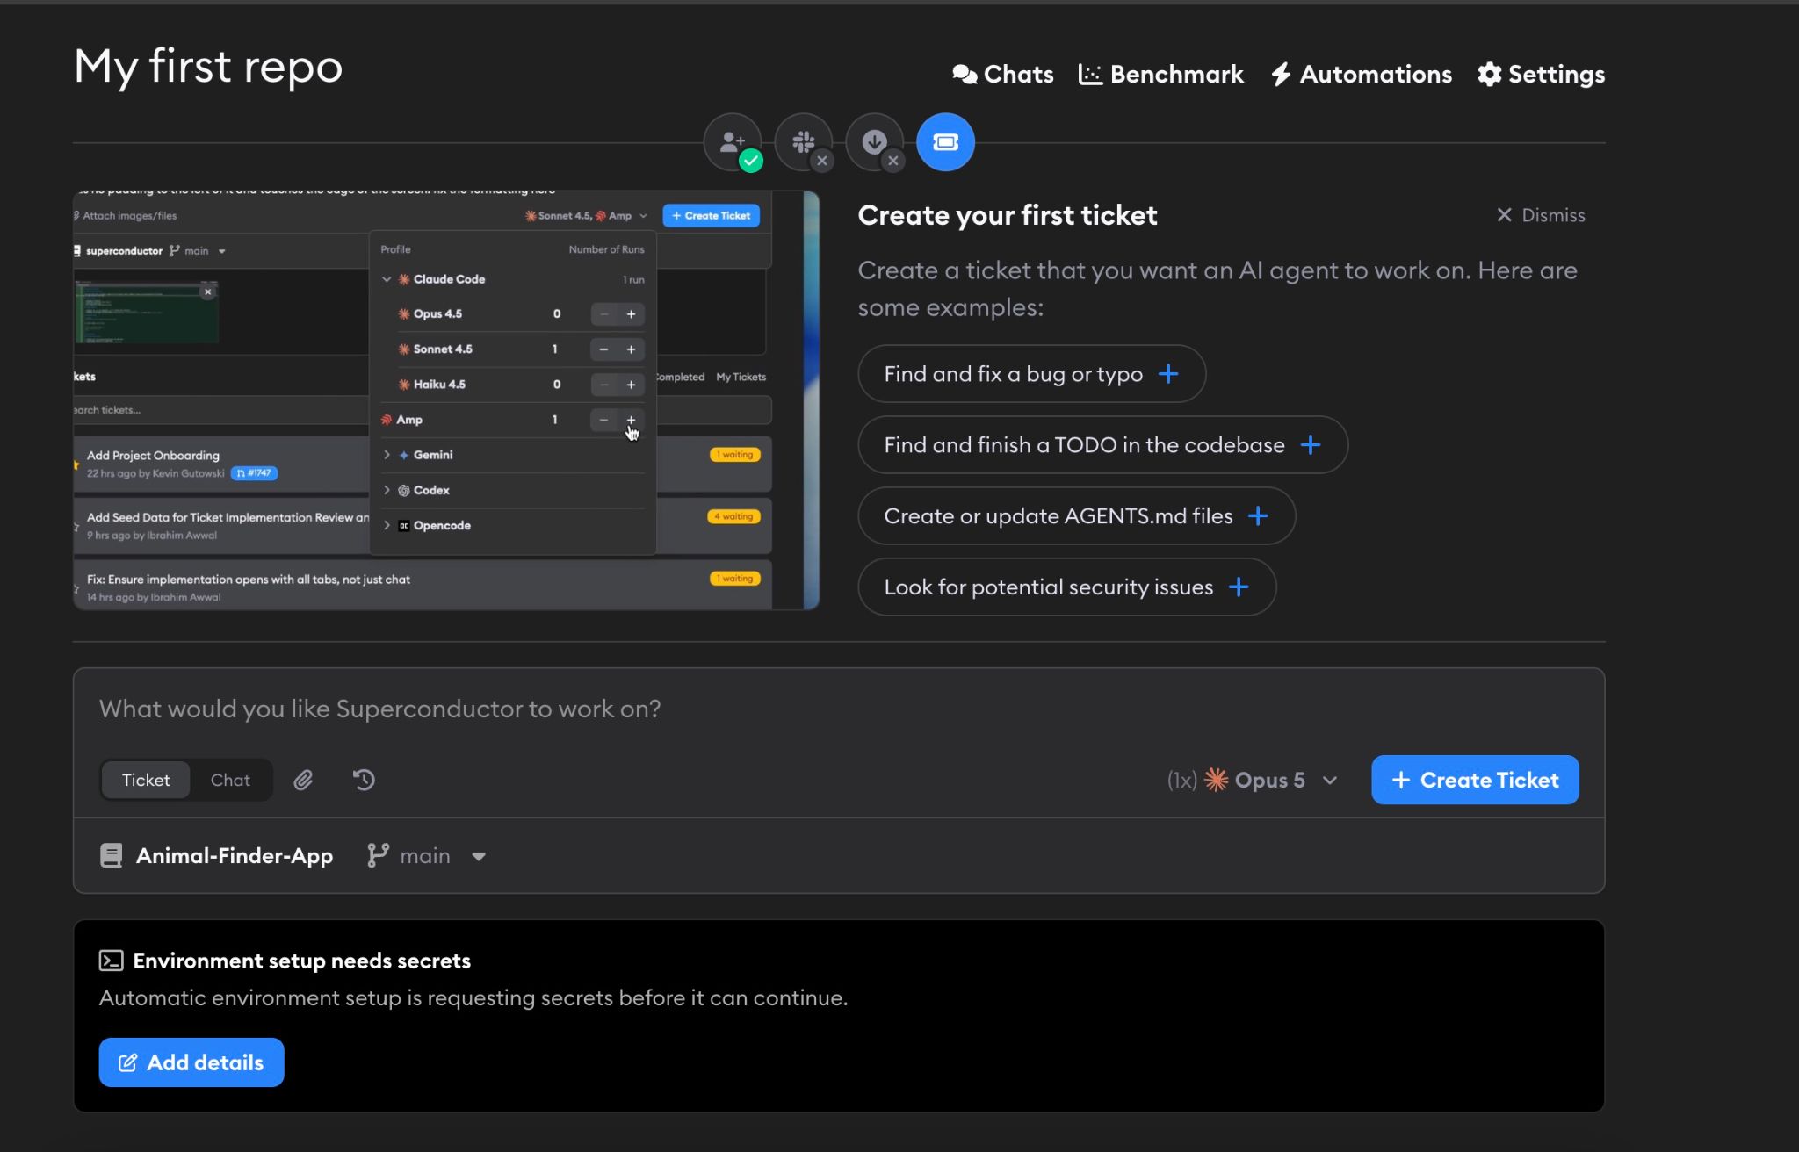Open repo Settings
The width and height of the screenshot is (1799, 1152).
[1541, 75]
